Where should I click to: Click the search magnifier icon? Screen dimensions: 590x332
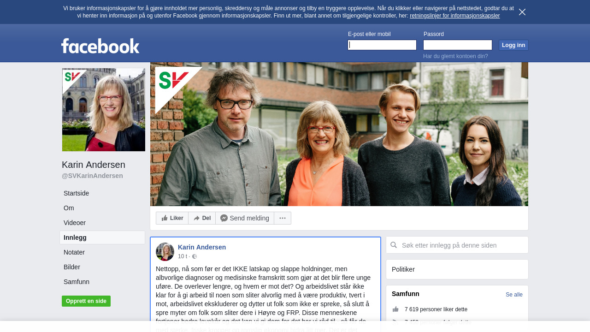pyautogui.click(x=394, y=245)
